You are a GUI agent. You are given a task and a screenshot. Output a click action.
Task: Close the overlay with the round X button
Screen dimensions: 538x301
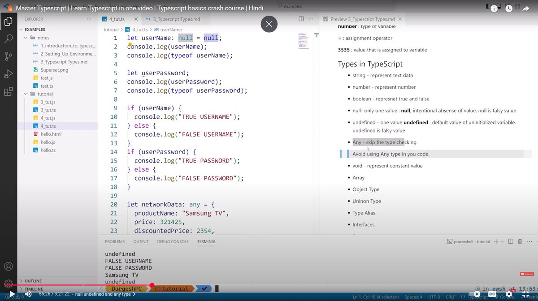pyautogui.click(x=269, y=24)
